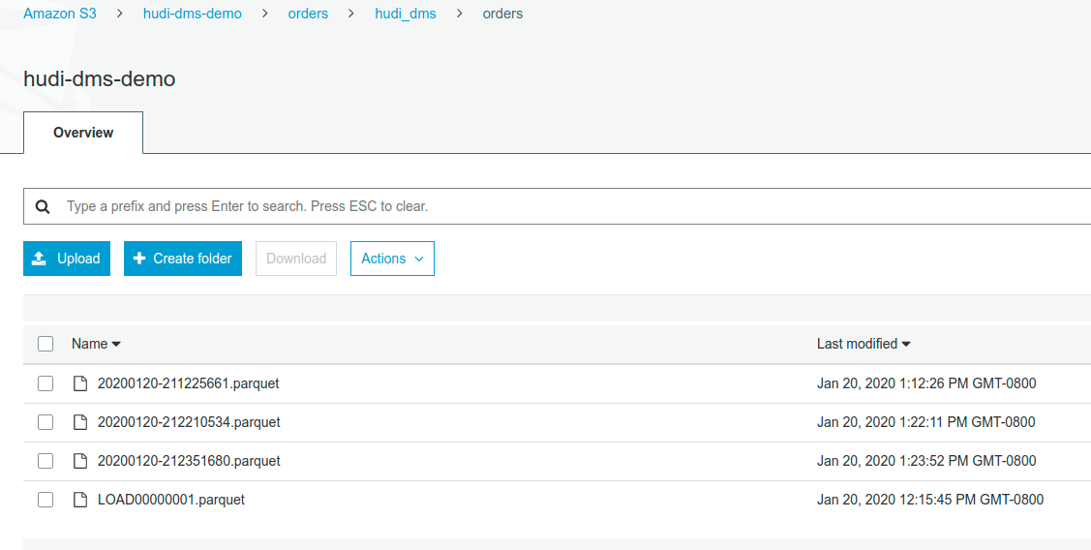
Task: Click file icon beside 20200120-212351680.parquet
Action: tap(81, 461)
